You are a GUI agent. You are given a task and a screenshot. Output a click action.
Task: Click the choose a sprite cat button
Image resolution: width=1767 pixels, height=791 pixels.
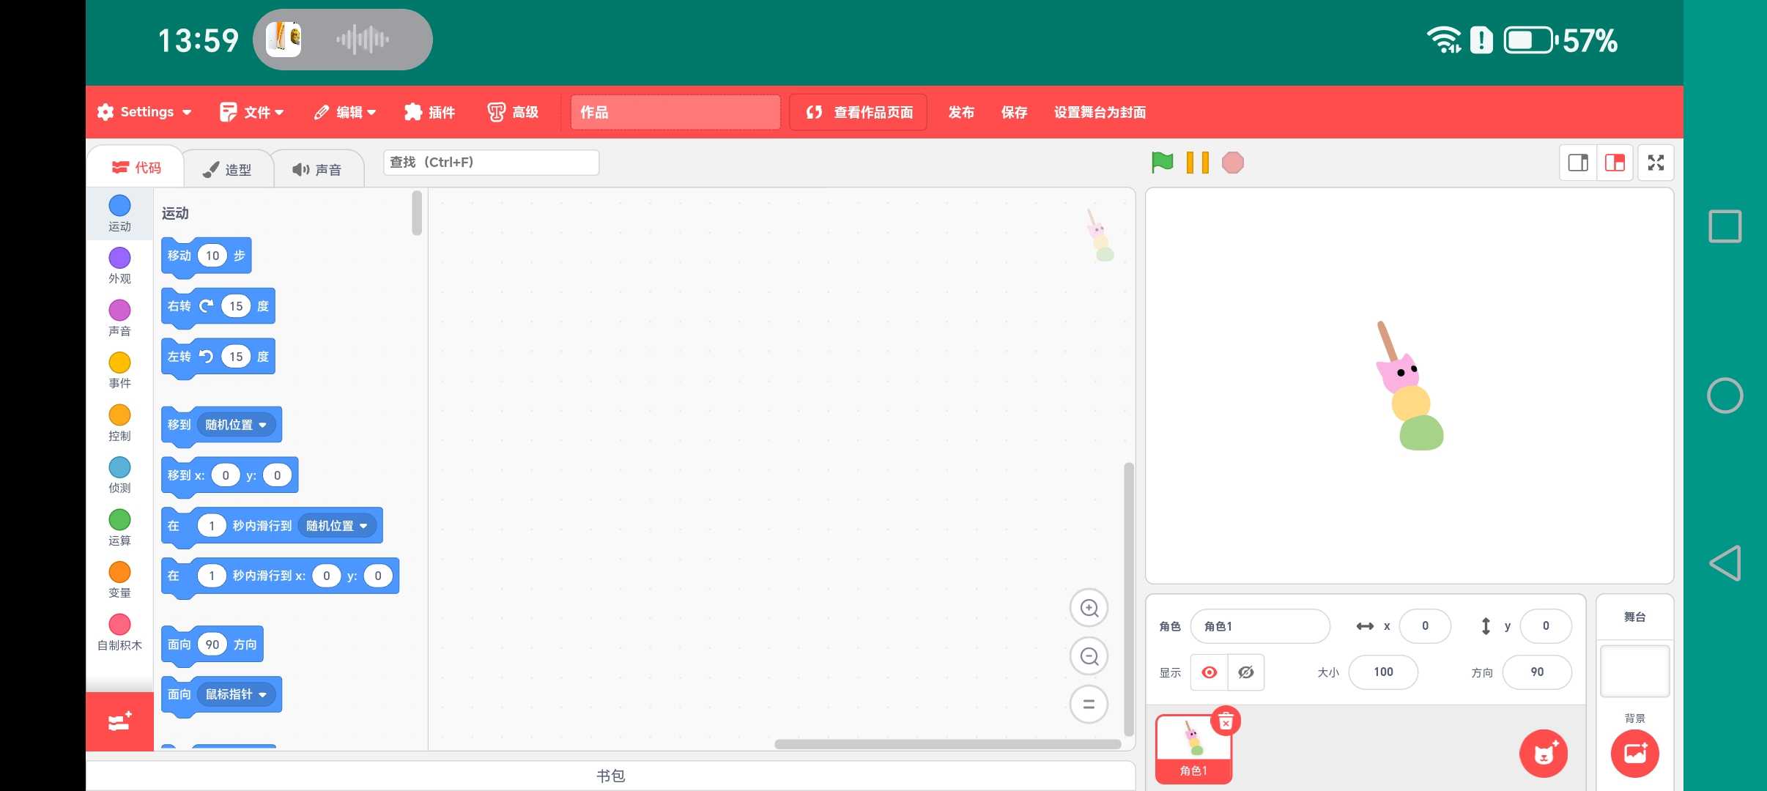pos(1544,753)
